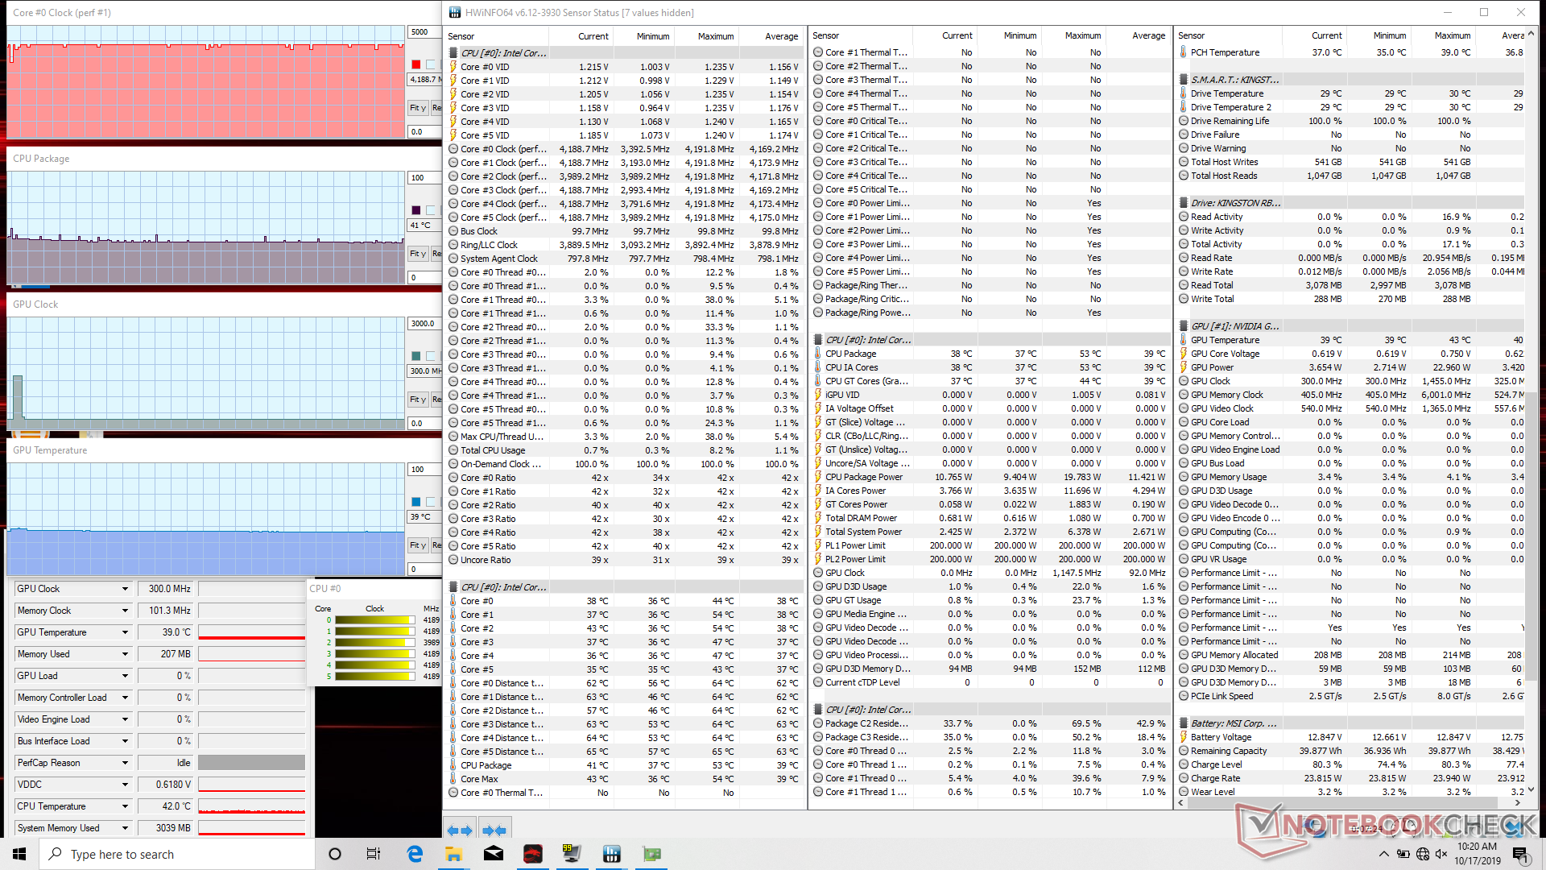This screenshot has width=1546, height=870.
Task: Open the VDDC sensor dropdown in GPU-Z
Action: pos(125,785)
